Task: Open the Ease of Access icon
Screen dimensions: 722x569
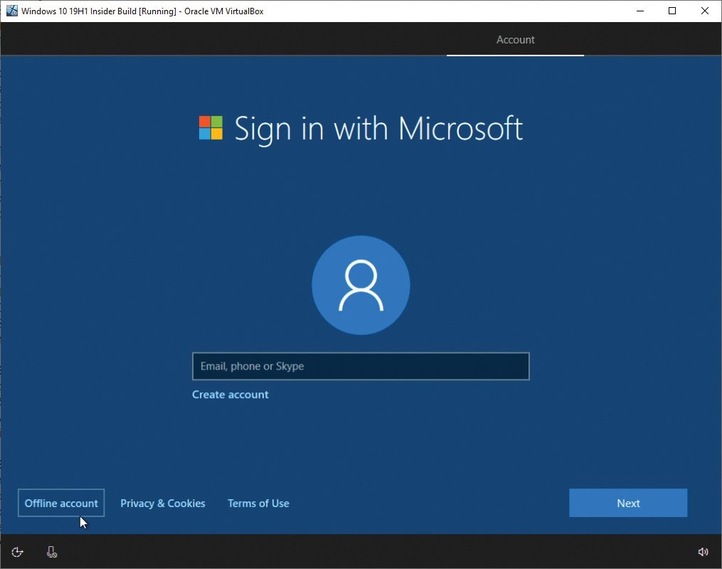Action: point(17,552)
